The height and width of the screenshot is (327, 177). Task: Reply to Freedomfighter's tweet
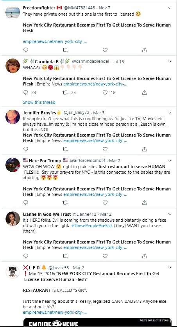click(x=26, y=50)
